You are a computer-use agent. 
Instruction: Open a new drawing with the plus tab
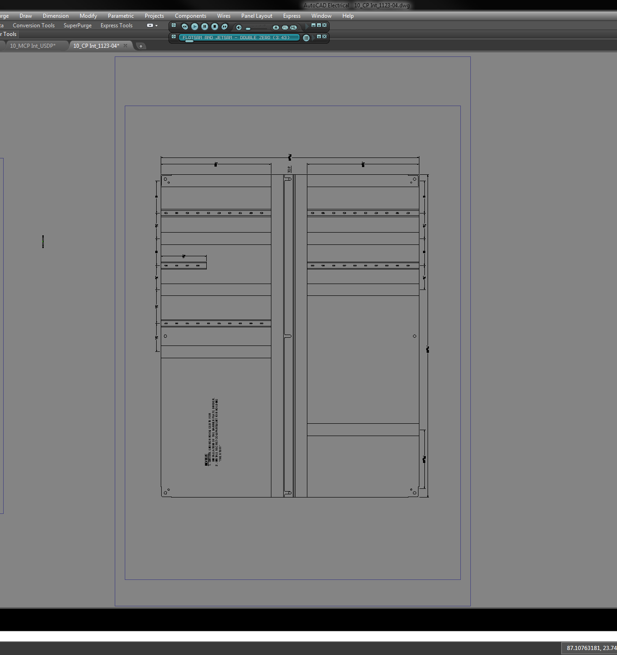click(x=141, y=46)
